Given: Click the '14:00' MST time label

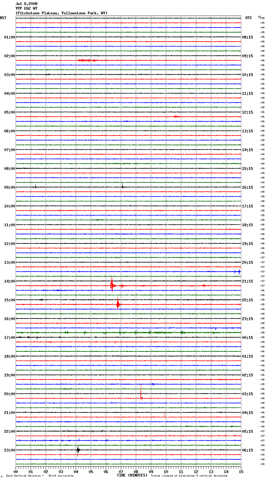Looking at the screenshot, I should click(x=10, y=281).
